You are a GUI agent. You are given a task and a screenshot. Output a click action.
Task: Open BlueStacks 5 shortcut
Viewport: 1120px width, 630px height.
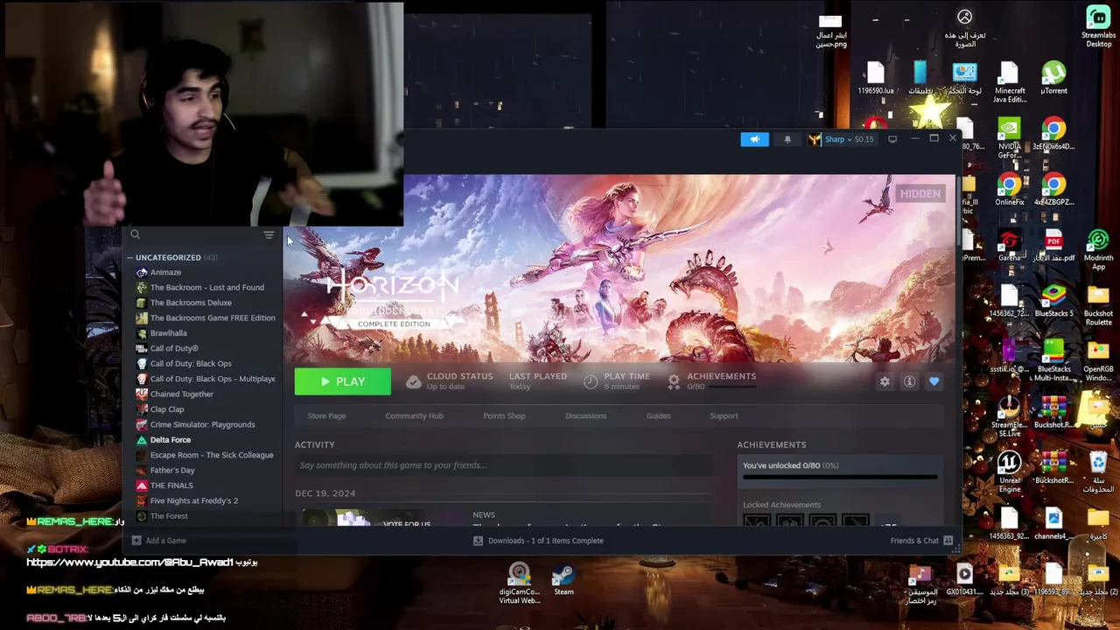coord(1053,302)
